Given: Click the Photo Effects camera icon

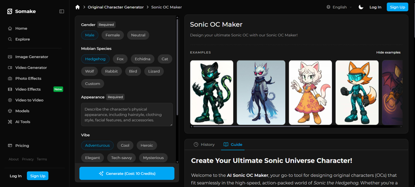Looking at the screenshot, I should [10, 78].
